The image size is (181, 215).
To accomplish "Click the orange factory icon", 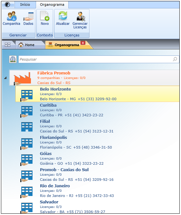I will 22,78.
